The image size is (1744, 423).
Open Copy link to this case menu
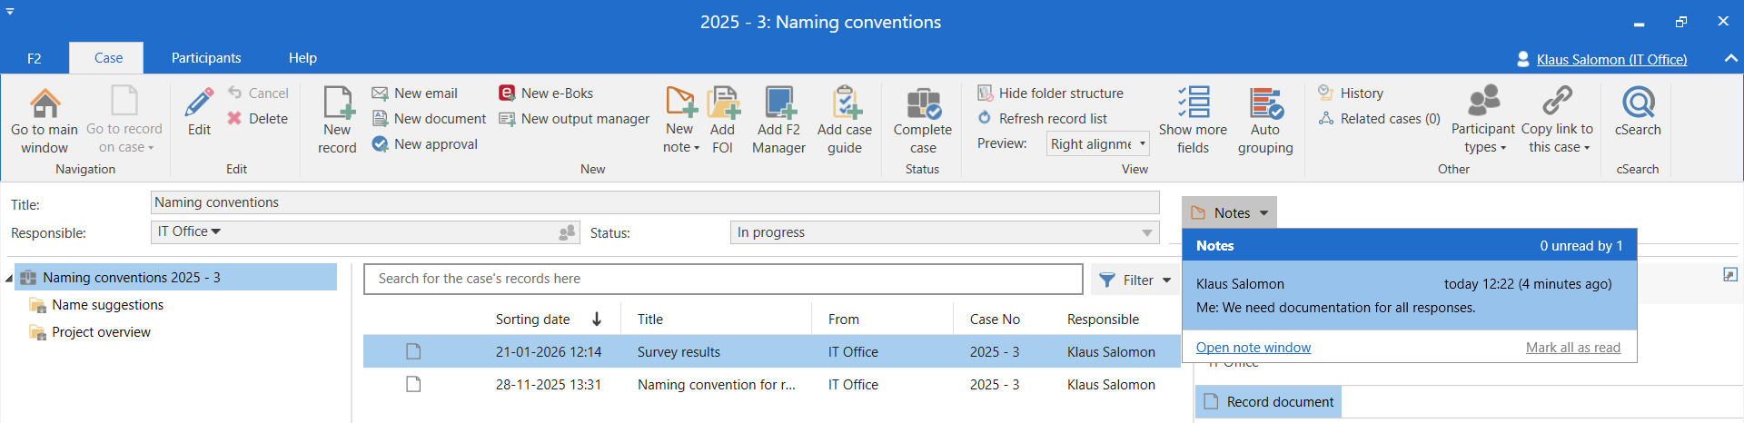[1558, 120]
